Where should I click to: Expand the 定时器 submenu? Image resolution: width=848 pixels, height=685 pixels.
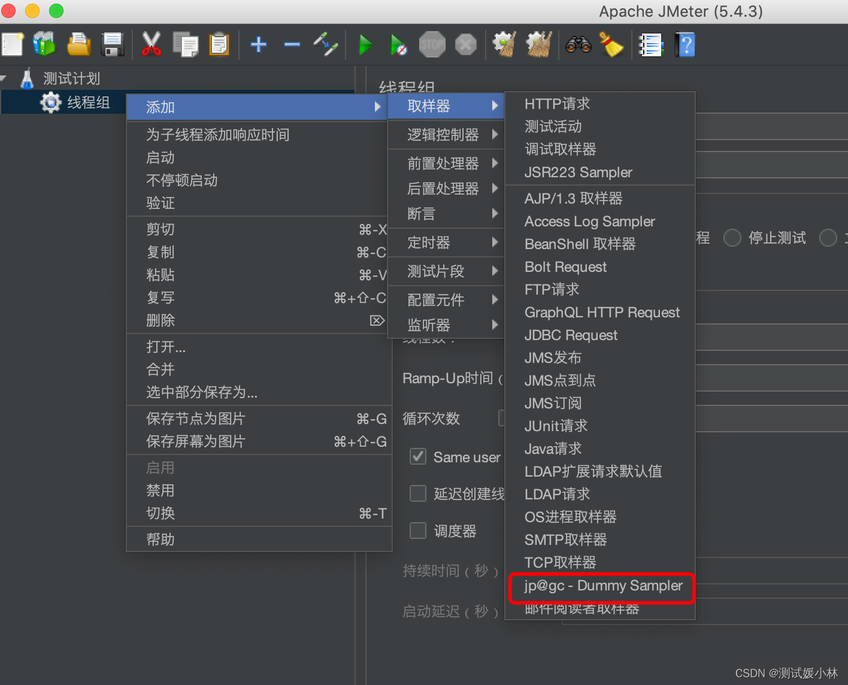point(446,243)
